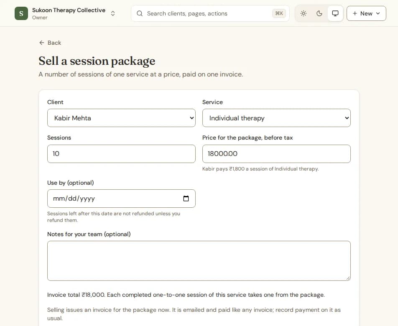Open the workspace switcher chevrons
The image size is (398, 326).
(x=113, y=13)
